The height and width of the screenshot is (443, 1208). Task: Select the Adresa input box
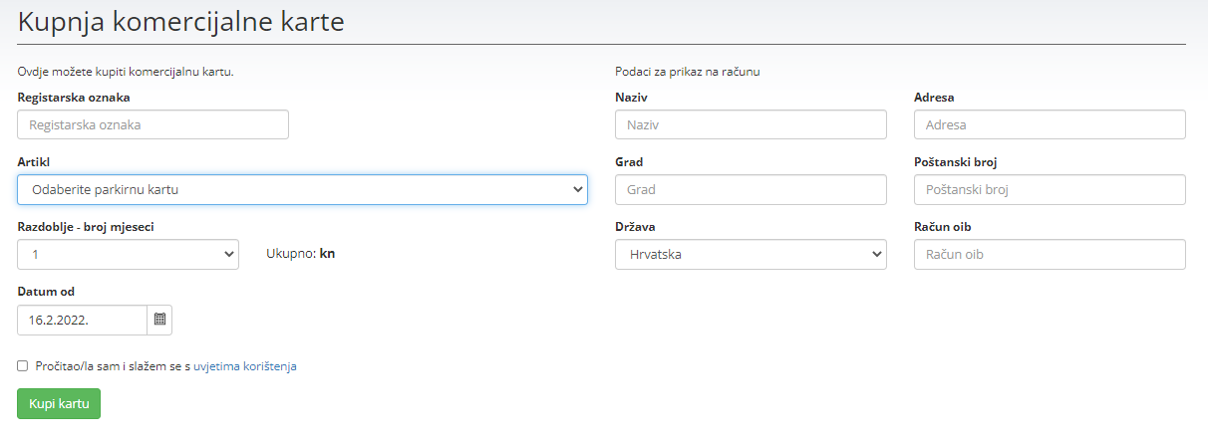click(x=1049, y=124)
